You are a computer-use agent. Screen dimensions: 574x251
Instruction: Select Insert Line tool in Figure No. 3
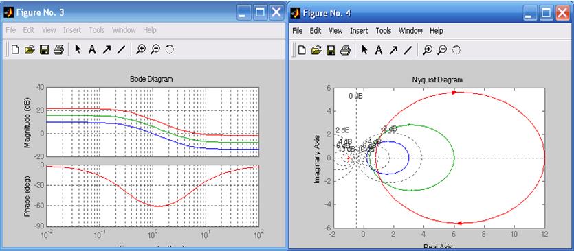click(x=121, y=49)
